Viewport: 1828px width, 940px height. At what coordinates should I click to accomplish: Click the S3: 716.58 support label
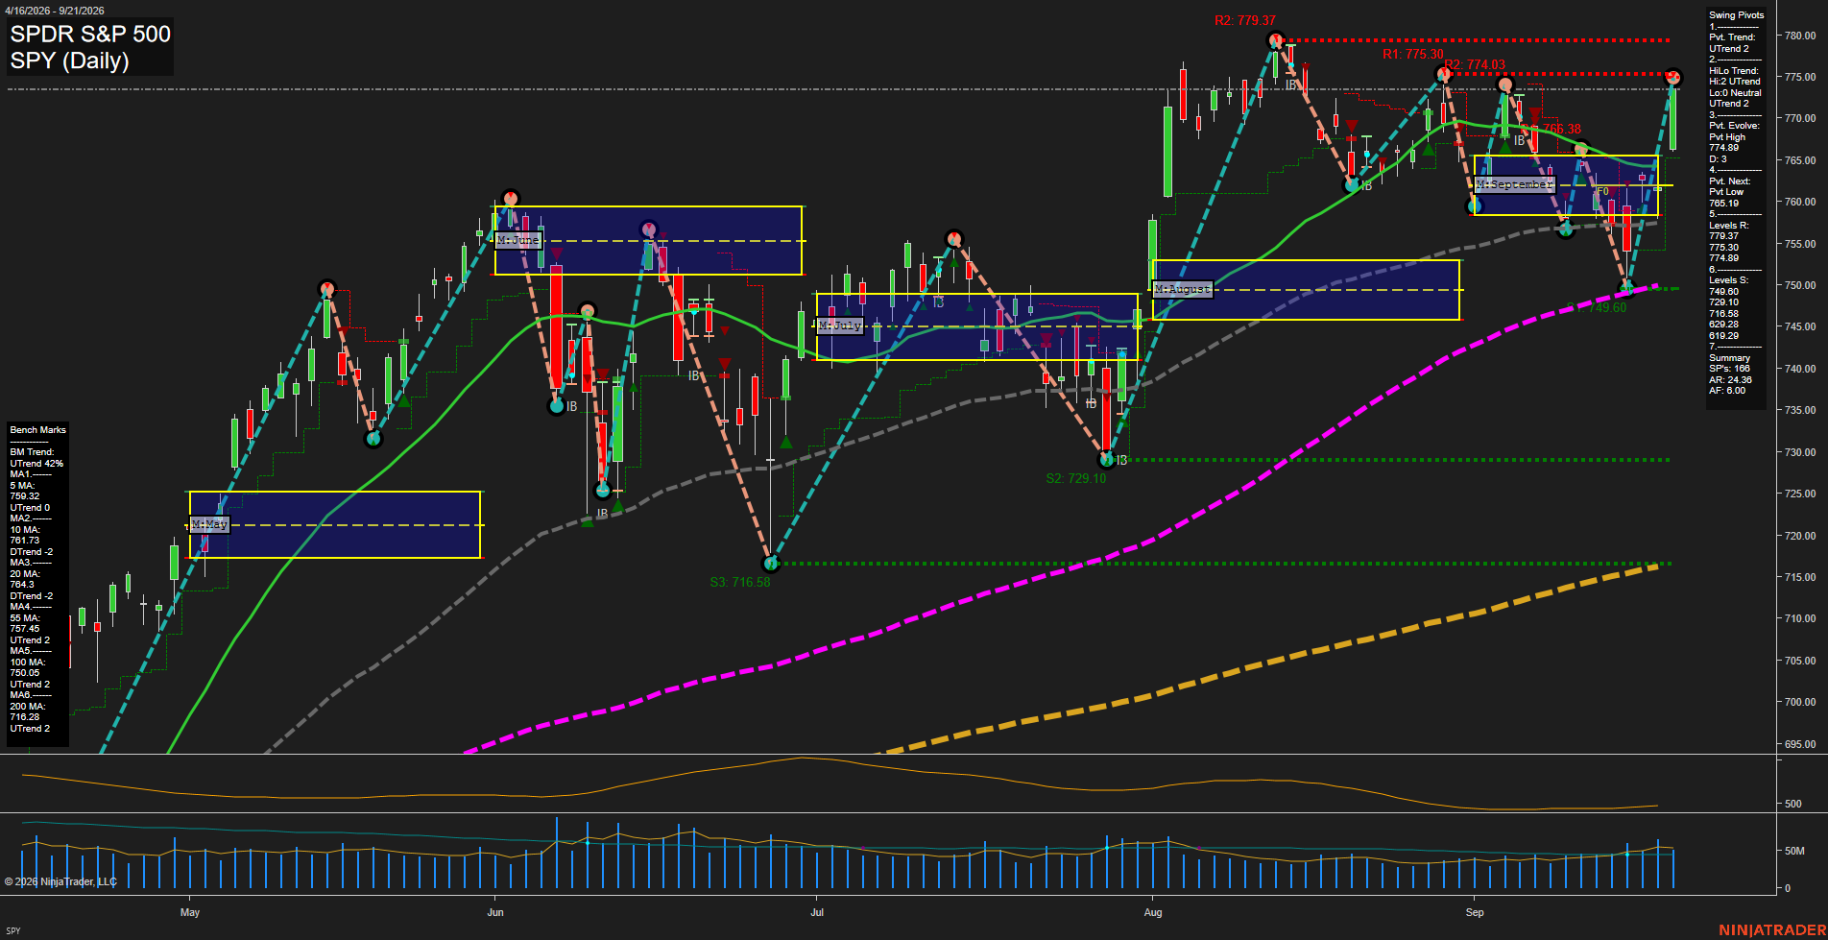click(x=739, y=582)
